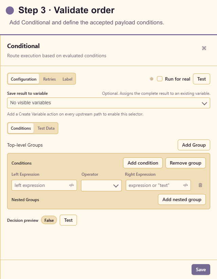
Task: Focus the Right Expression input field
Action: point(158,185)
